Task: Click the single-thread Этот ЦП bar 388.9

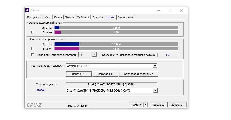Action: pyautogui.click(x=116, y=28)
